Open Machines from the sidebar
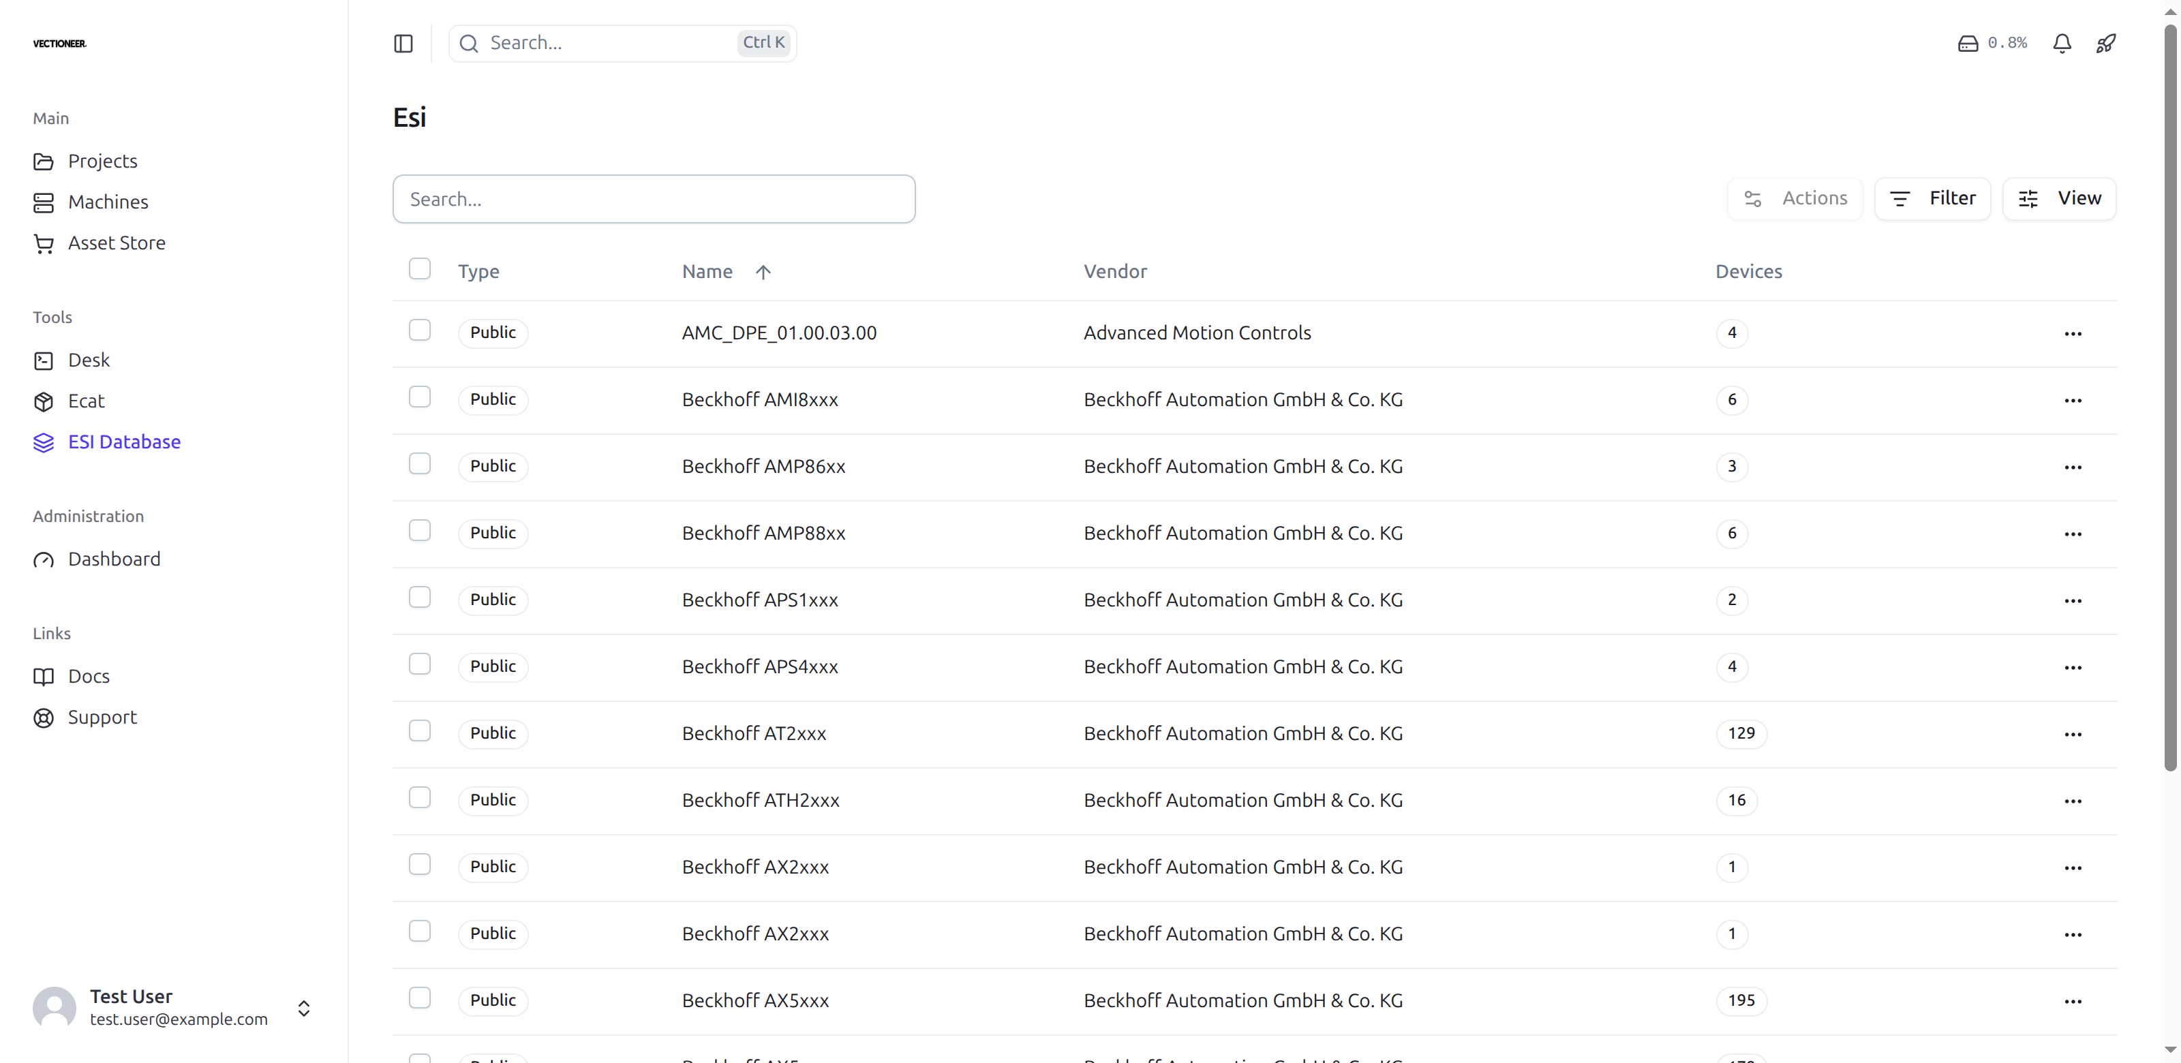The image size is (2181, 1063). (108, 202)
